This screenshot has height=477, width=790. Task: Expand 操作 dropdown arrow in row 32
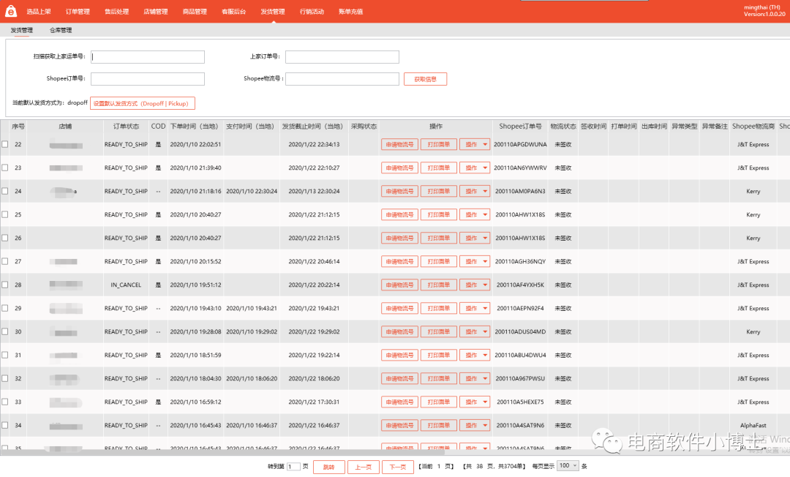coord(485,379)
